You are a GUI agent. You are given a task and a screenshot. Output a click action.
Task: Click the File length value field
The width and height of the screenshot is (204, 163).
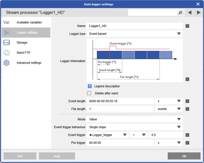[x=120, y=109]
